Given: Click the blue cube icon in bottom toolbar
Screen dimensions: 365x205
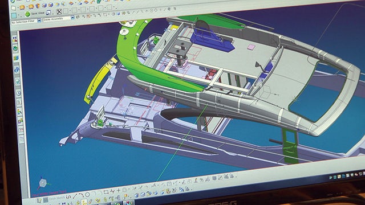Looking at the screenshot, I should pyautogui.click(x=136, y=196).
